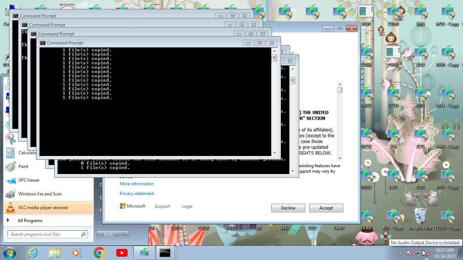Open the clock showing 10:17 AM
The image size is (463, 260).
pyautogui.click(x=444, y=253)
